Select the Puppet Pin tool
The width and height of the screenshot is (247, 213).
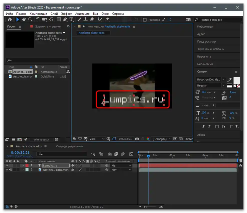point(107,19)
